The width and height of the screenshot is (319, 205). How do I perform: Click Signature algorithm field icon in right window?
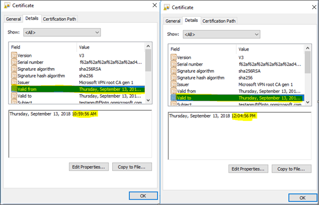pos(173,71)
